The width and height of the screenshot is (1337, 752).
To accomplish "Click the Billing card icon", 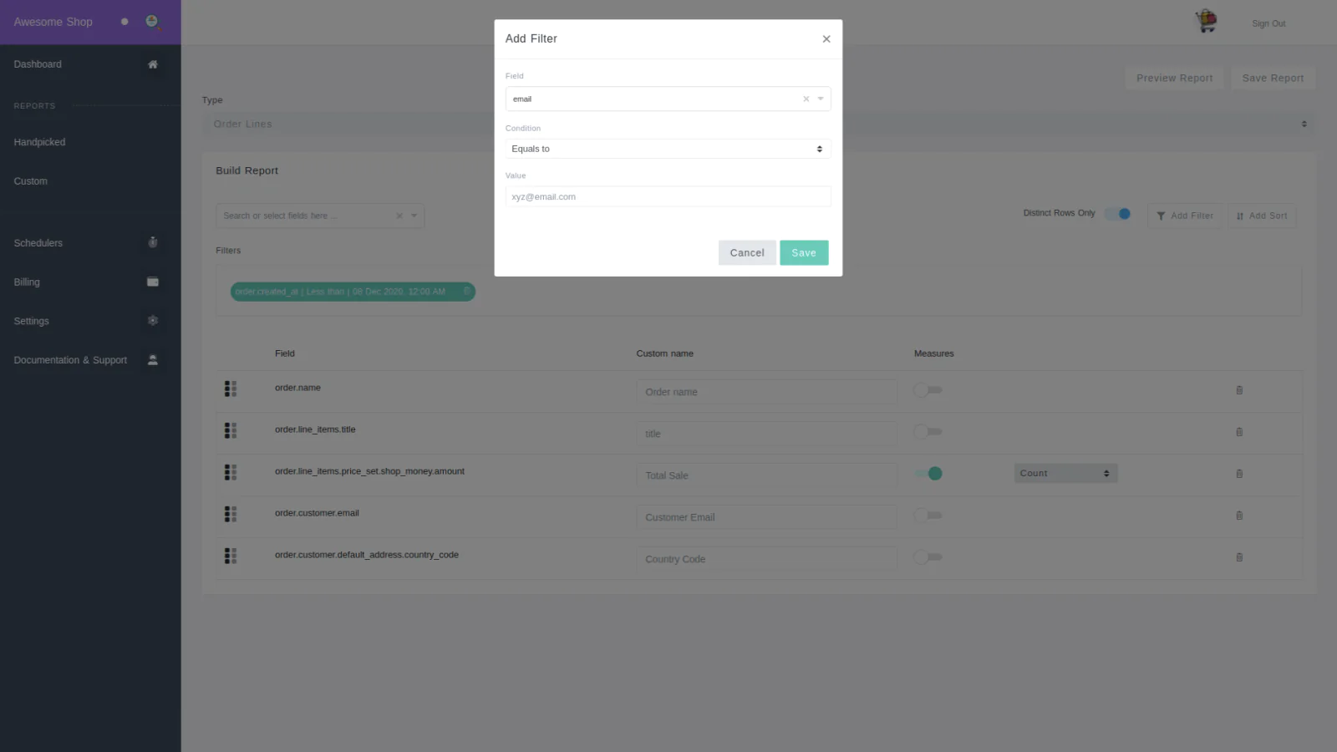I will (153, 282).
